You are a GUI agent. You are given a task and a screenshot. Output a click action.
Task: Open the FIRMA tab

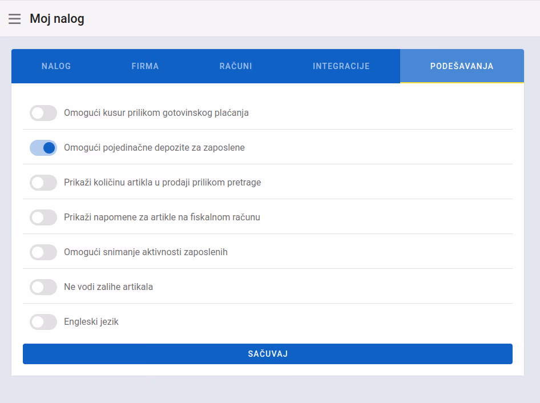pyautogui.click(x=145, y=66)
